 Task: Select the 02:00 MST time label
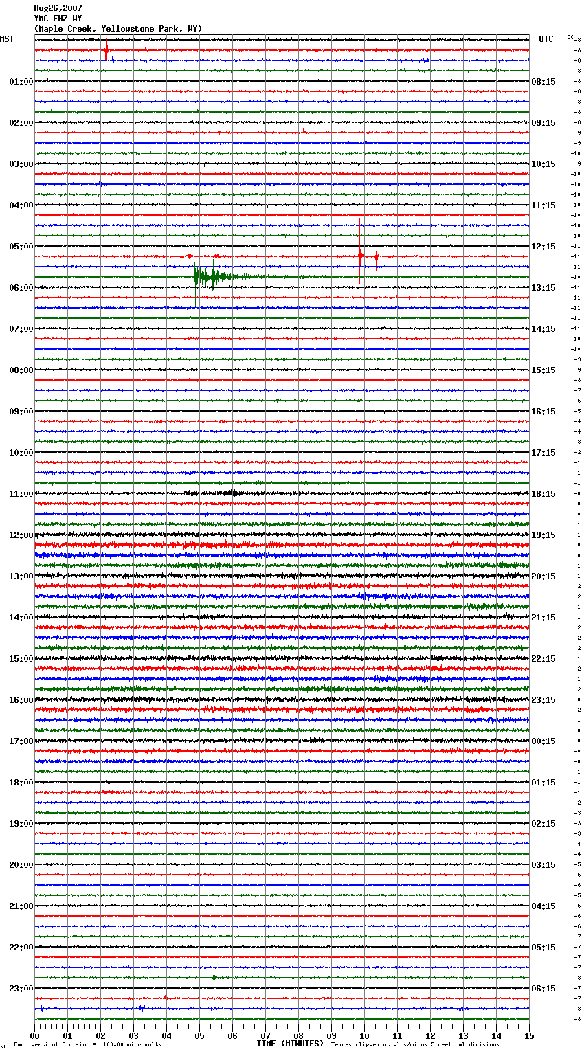tap(21, 123)
